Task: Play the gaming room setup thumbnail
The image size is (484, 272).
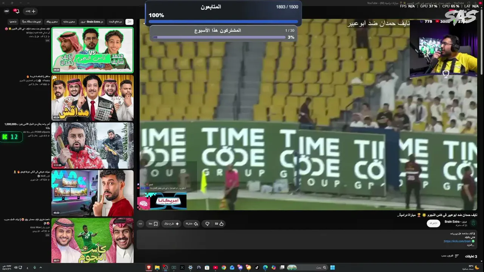Action: click(92, 193)
